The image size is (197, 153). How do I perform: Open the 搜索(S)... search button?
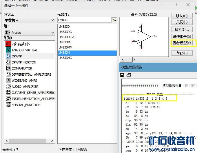click(x=182, y=29)
